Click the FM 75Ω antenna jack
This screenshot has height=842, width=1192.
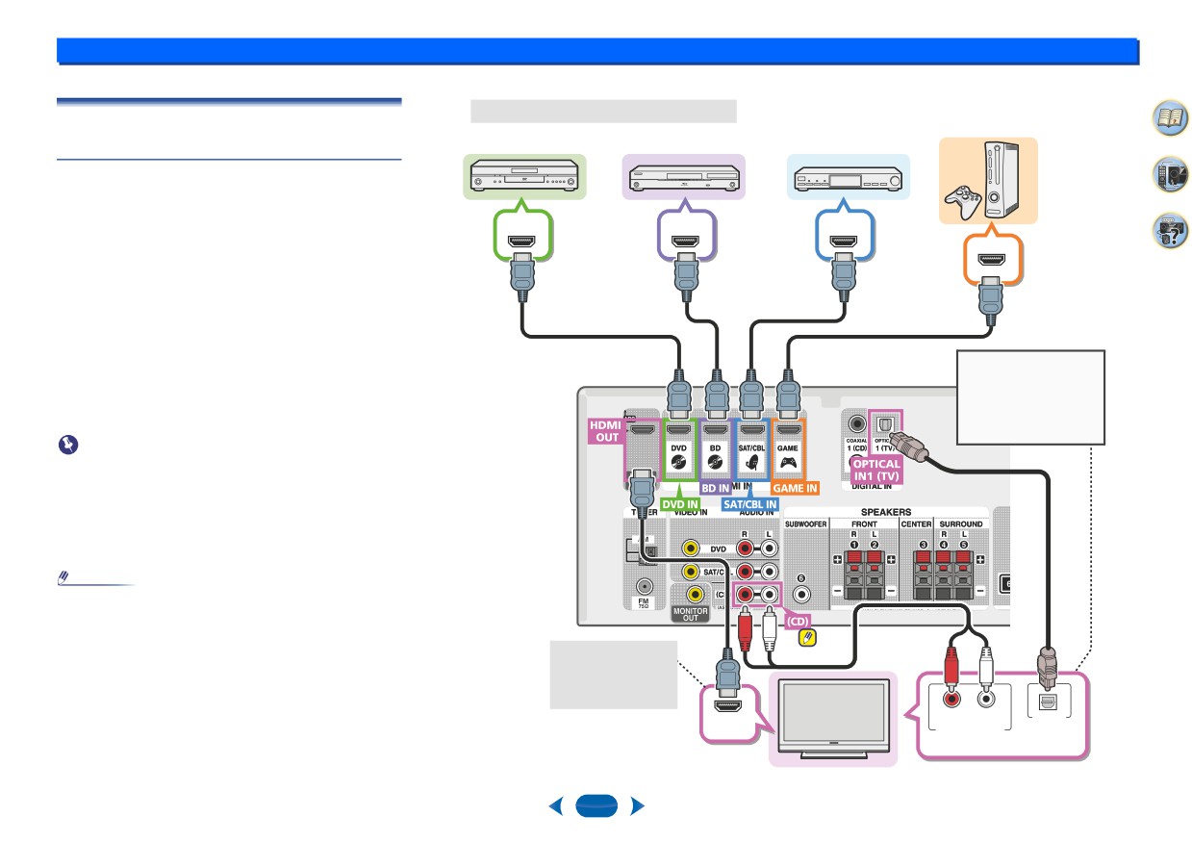pyautogui.click(x=644, y=586)
